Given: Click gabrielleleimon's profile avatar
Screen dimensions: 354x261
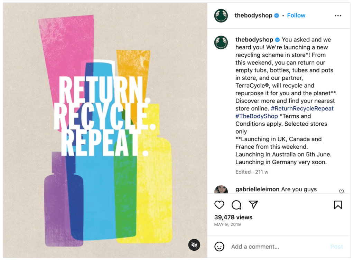Looking at the screenshot, I should tap(221, 189).
